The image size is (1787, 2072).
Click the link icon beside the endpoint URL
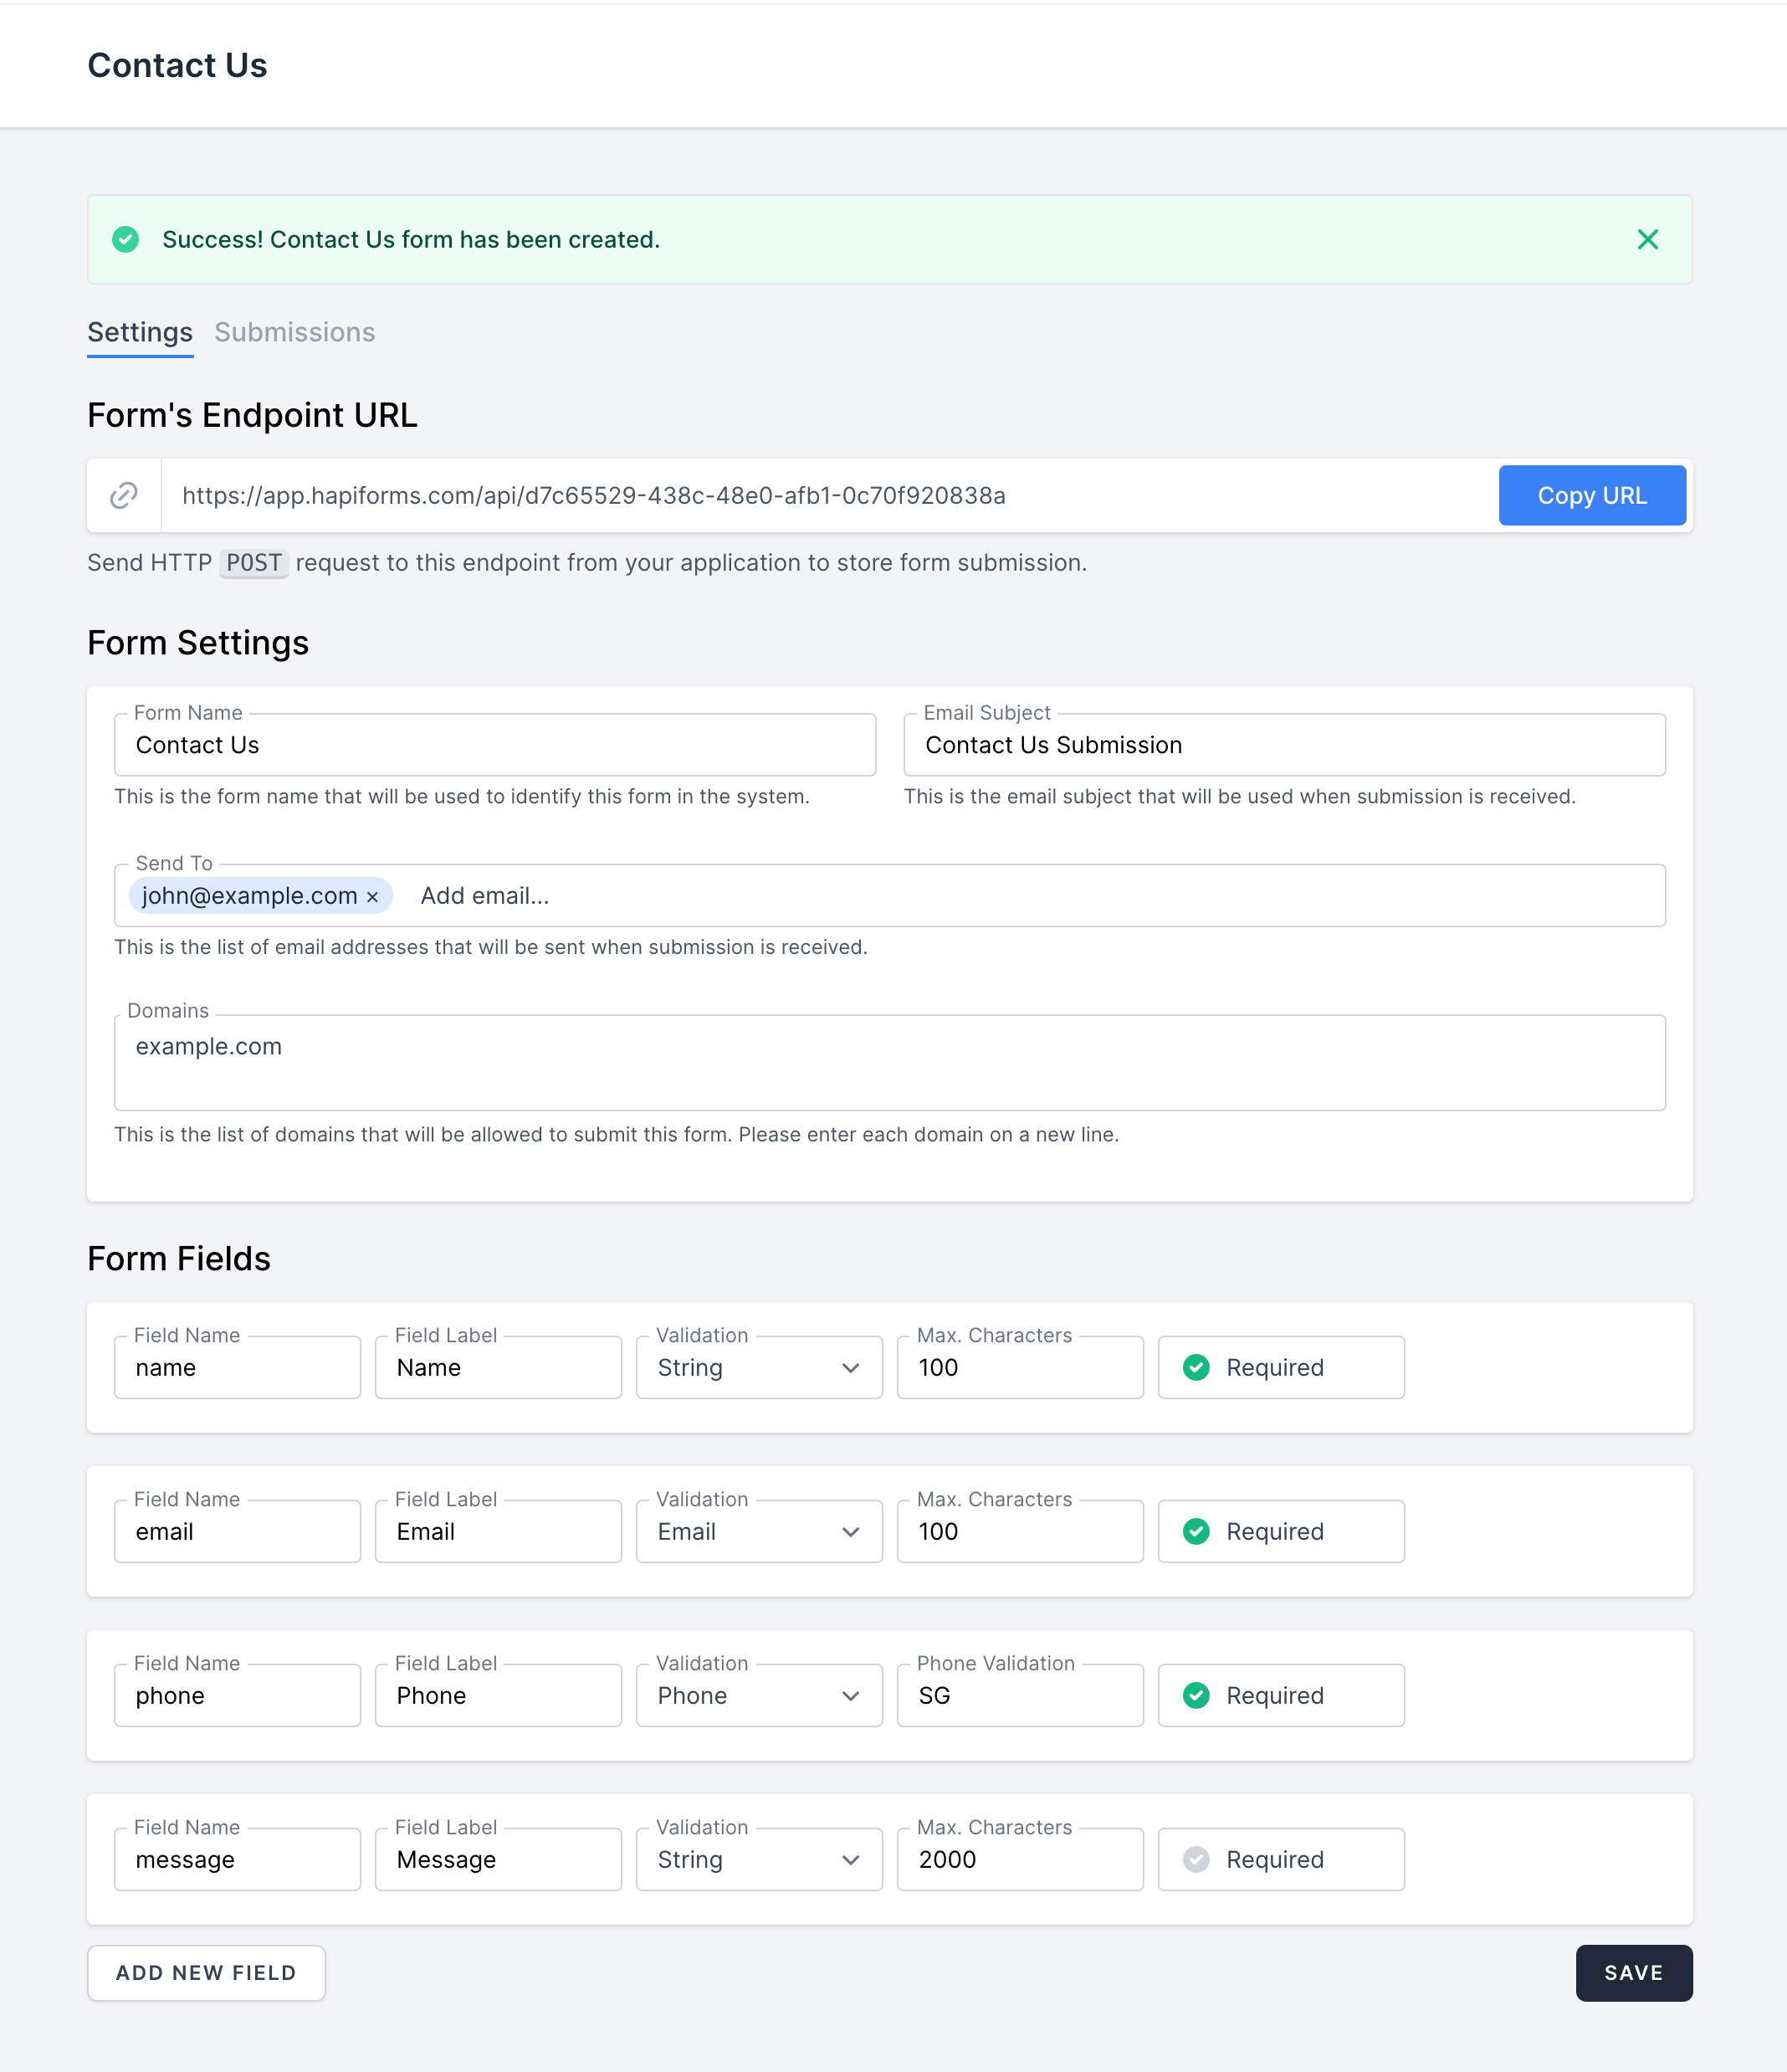123,495
